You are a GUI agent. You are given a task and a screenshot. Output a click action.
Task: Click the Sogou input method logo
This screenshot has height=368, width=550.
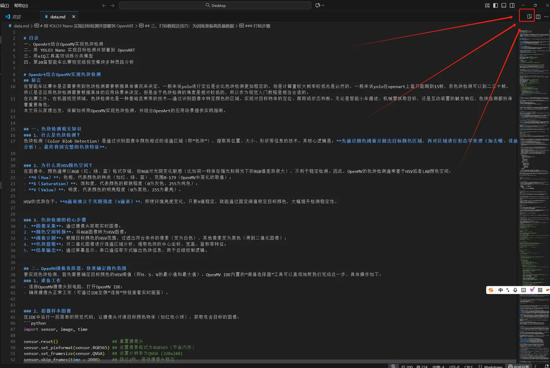491,290
